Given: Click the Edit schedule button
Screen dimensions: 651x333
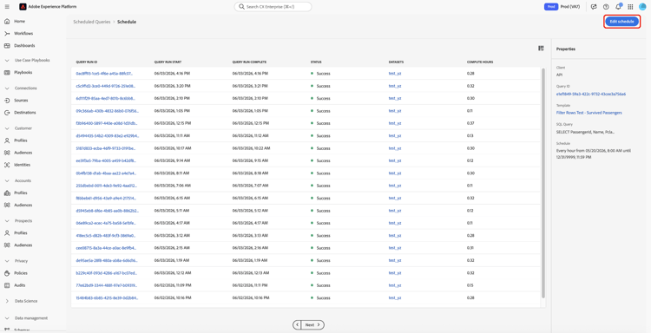Looking at the screenshot, I should [x=621, y=22].
